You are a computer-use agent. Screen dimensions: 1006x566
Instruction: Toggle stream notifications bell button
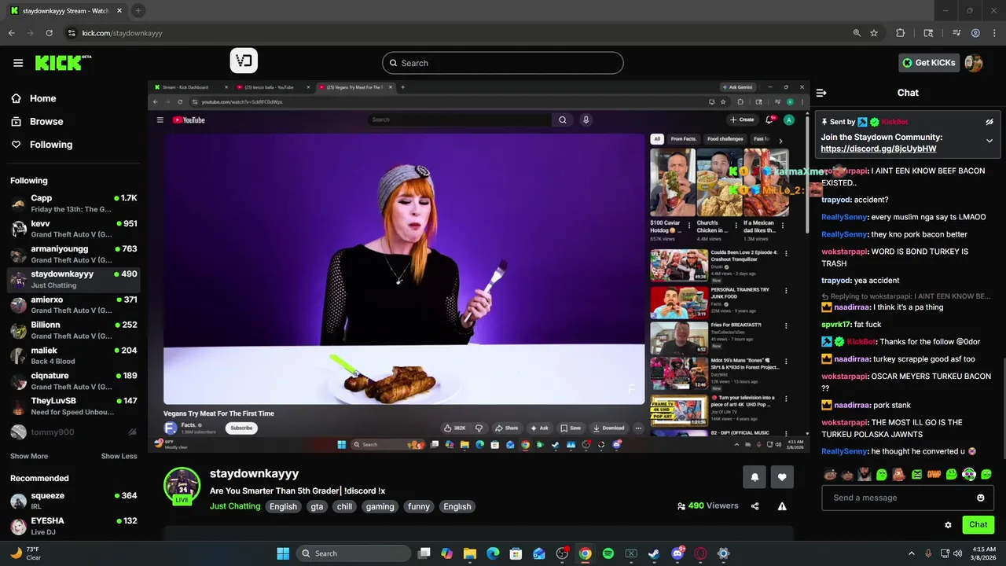(x=754, y=477)
